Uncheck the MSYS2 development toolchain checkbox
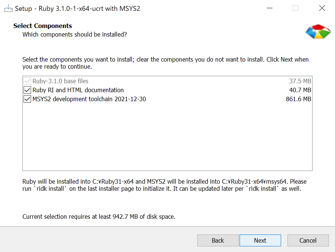Viewport: 335px width, 252px height. [x=27, y=99]
